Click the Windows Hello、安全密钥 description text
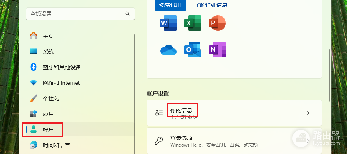The width and height of the screenshot is (347, 154). pyautogui.click(x=214, y=145)
